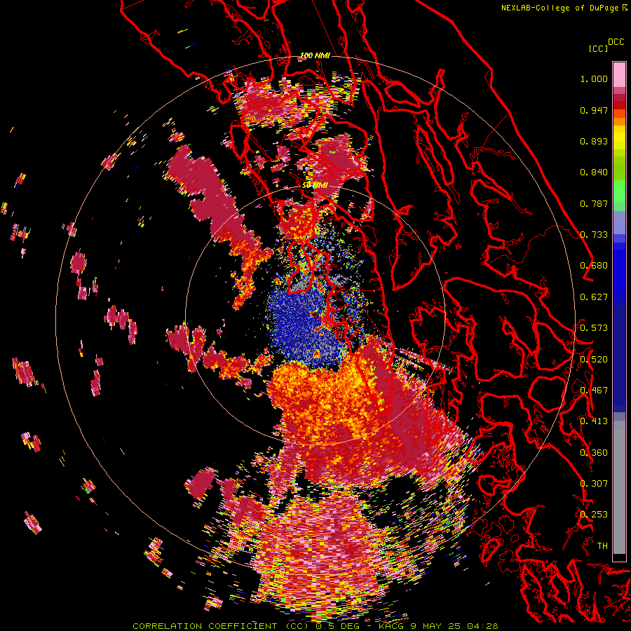
Task: Select the 0.627 scale label
Action: pyautogui.click(x=594, y=297)
